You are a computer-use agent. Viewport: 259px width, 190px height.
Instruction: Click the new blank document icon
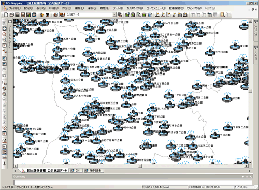click(6, 14)
